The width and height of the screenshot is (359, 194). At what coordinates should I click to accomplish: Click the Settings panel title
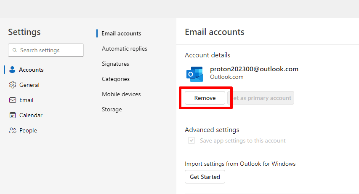tap(24, 32)
